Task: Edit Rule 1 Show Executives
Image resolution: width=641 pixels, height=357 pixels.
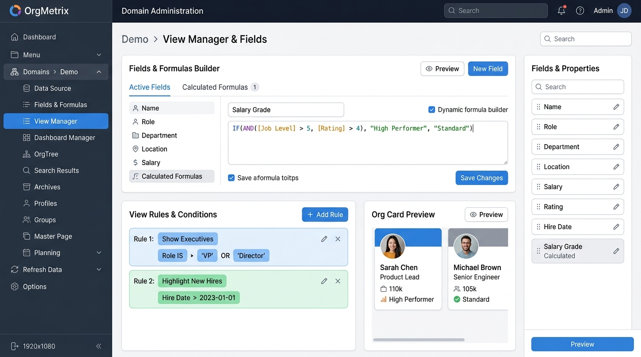Action: [324, 239]
